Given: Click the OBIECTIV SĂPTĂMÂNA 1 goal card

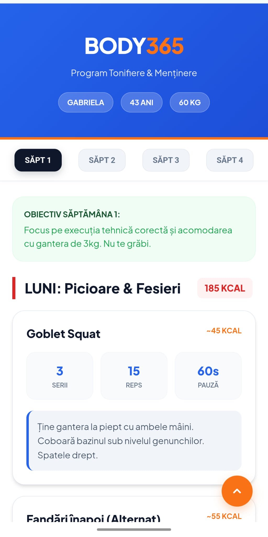Looking at the screenshot, I should 134,229.
